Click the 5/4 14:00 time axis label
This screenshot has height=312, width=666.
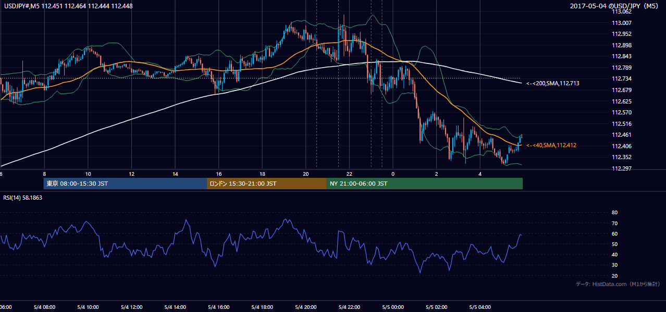pos(175,307)
